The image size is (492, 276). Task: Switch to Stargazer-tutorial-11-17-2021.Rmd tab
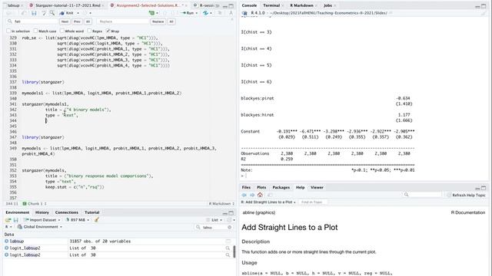coord(67,5)
